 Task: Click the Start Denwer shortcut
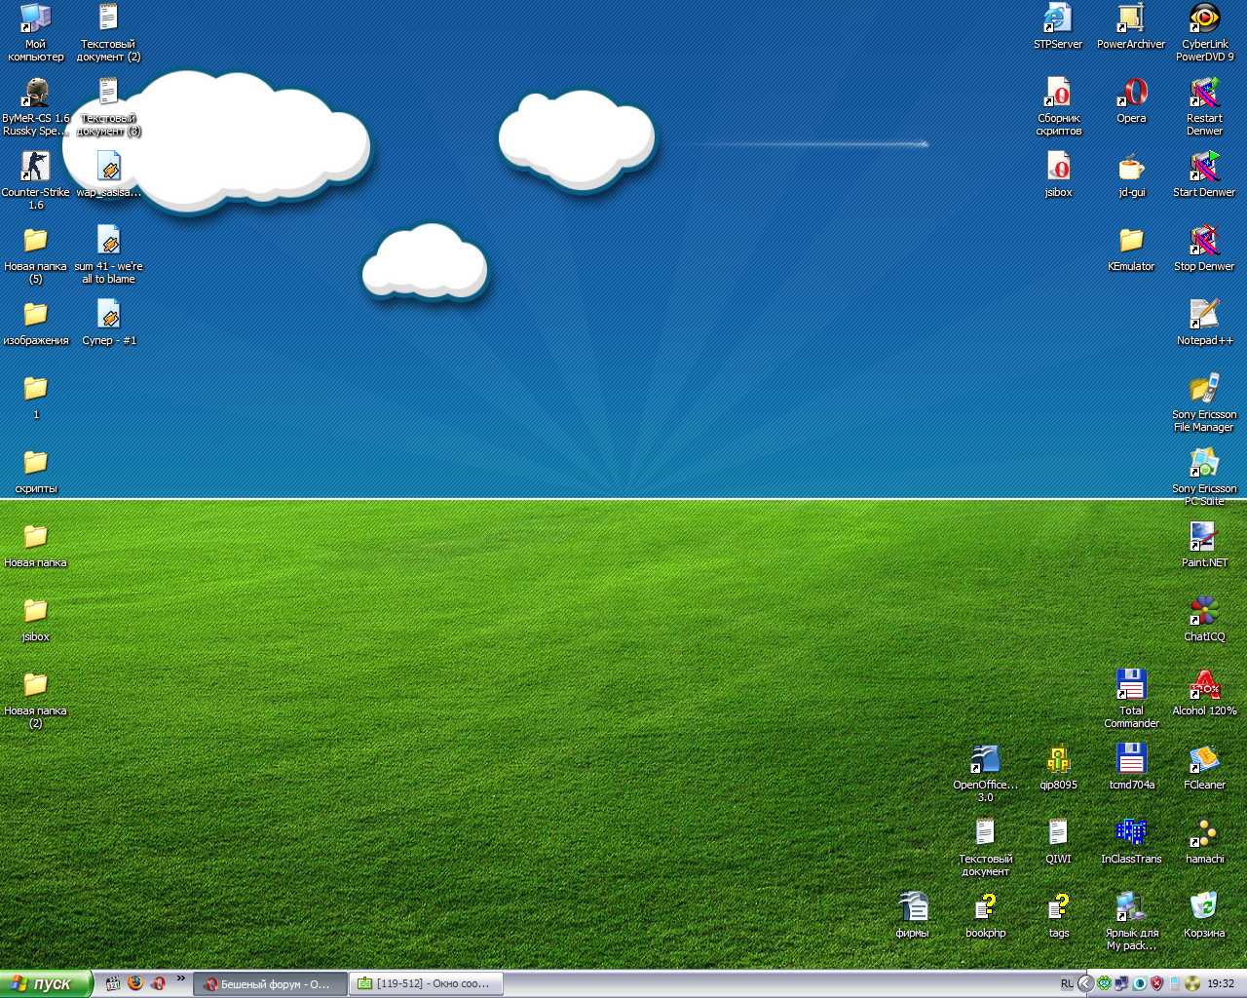[1204, 168]
